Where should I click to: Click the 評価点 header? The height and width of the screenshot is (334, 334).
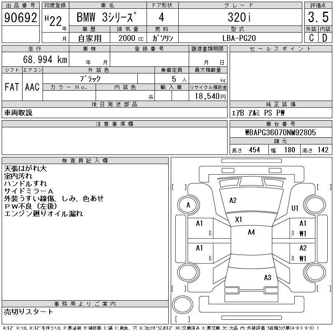[318, 5]
